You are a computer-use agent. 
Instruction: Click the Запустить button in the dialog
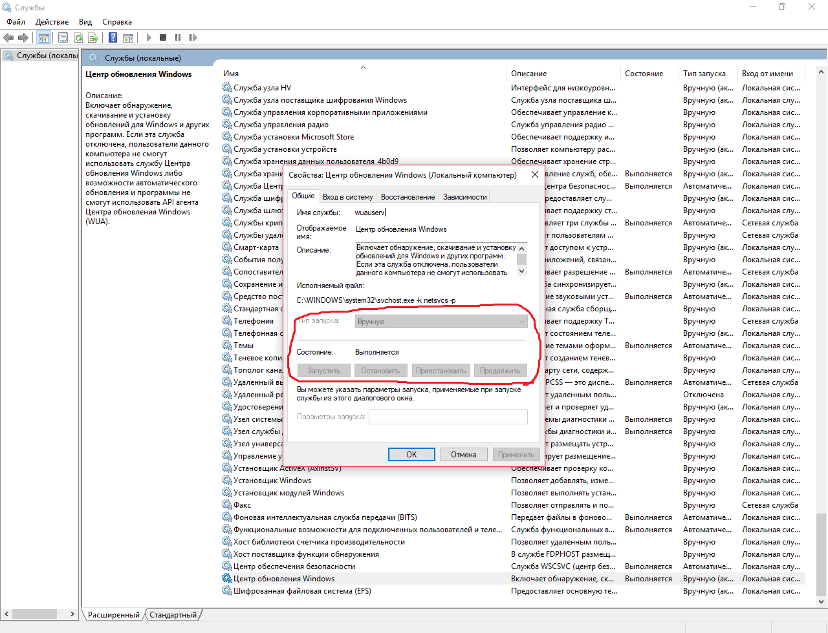point(323,371)
